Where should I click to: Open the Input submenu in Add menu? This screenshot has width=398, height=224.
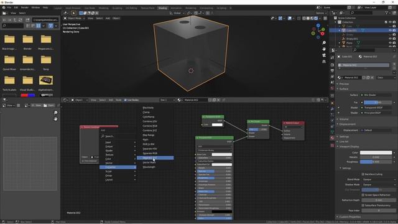118,142
